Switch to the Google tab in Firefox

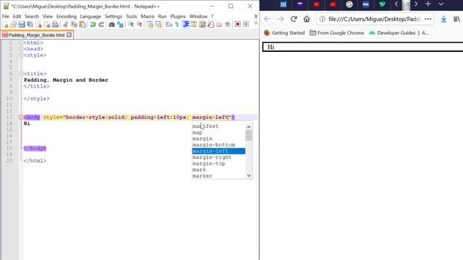(349, 4)
